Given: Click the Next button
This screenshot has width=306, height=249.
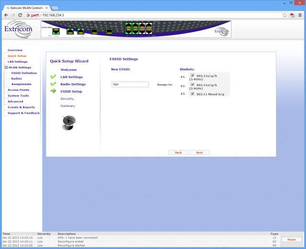Looking at the screenshot, I should (199, 152).
